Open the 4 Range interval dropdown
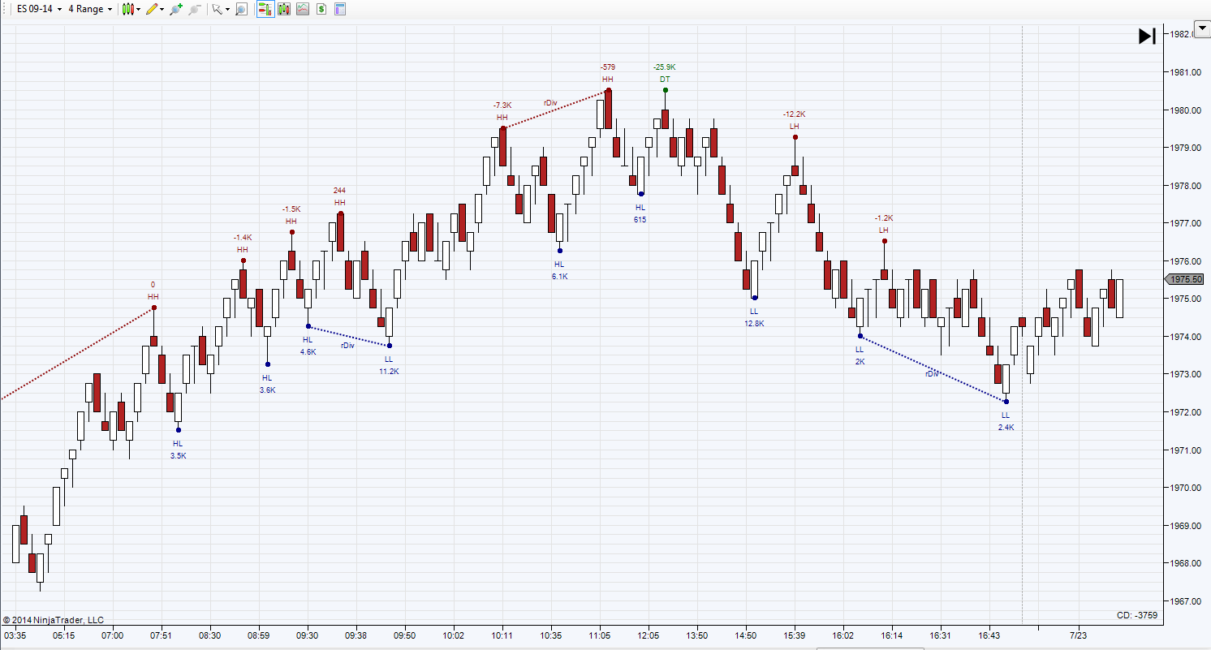 [x=90, y=9]
